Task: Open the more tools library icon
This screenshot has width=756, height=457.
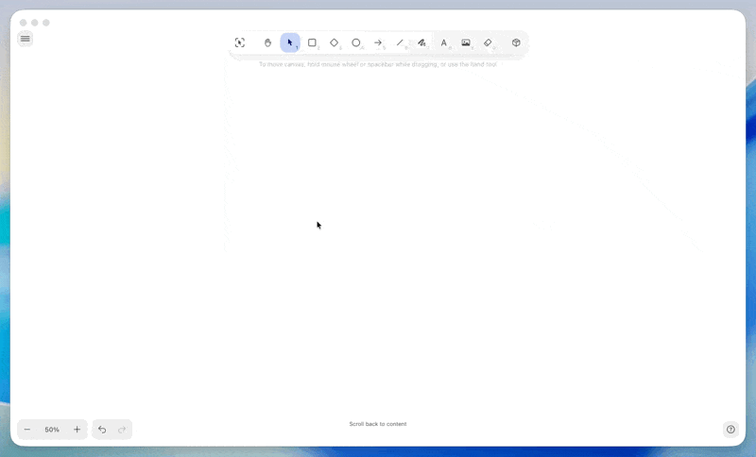Action: 516,42
